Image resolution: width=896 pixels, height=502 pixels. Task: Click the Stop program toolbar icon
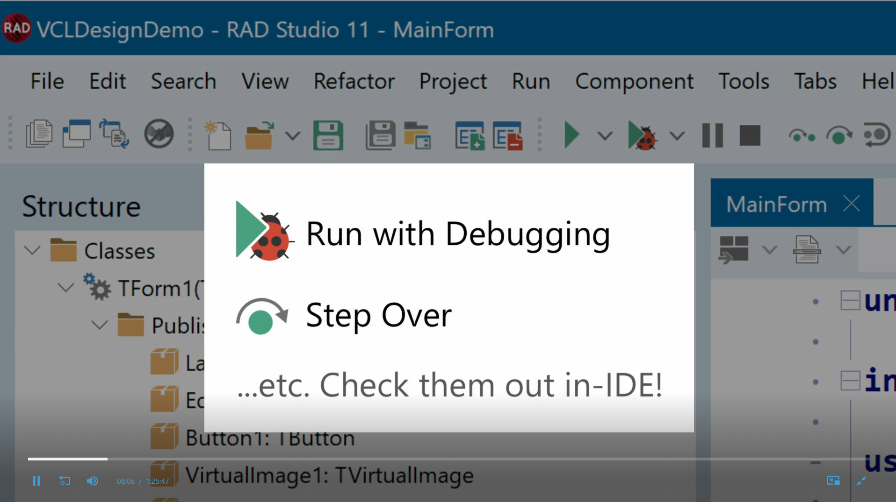pos(750,135)
